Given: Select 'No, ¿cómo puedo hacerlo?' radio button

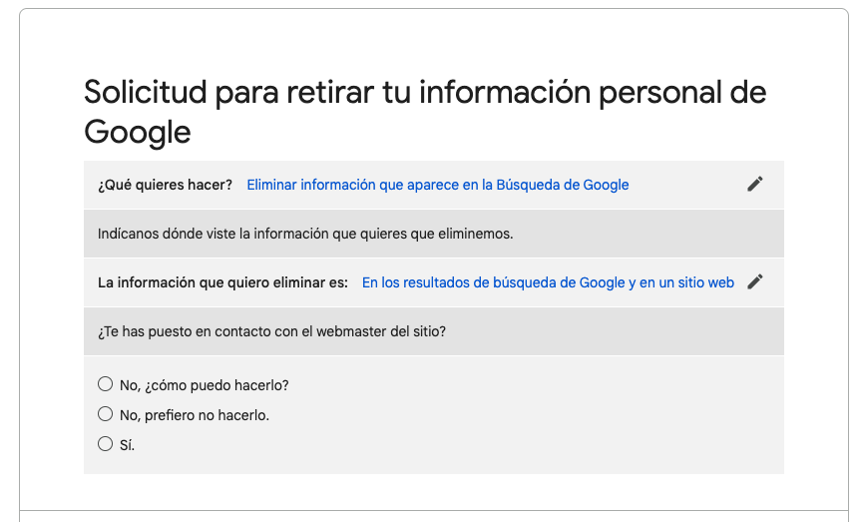Looking at the screenshot, I should point(106,384).
